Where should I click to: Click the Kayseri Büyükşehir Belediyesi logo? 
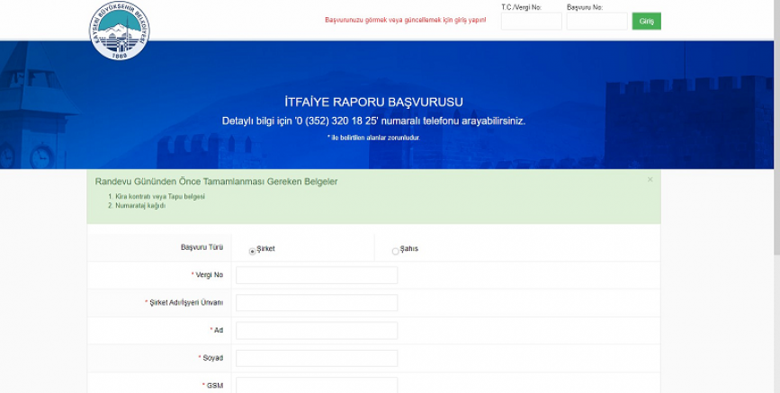121,33
